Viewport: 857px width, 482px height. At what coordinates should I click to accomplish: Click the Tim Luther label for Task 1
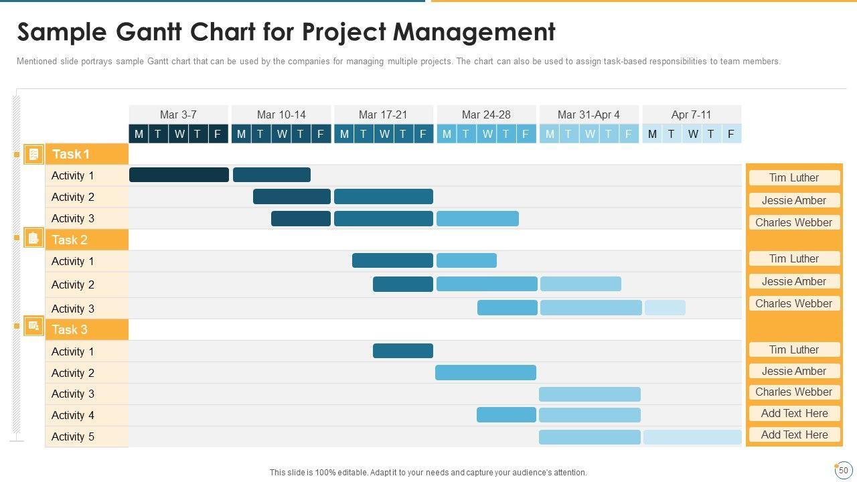click(x=794, y=177)
